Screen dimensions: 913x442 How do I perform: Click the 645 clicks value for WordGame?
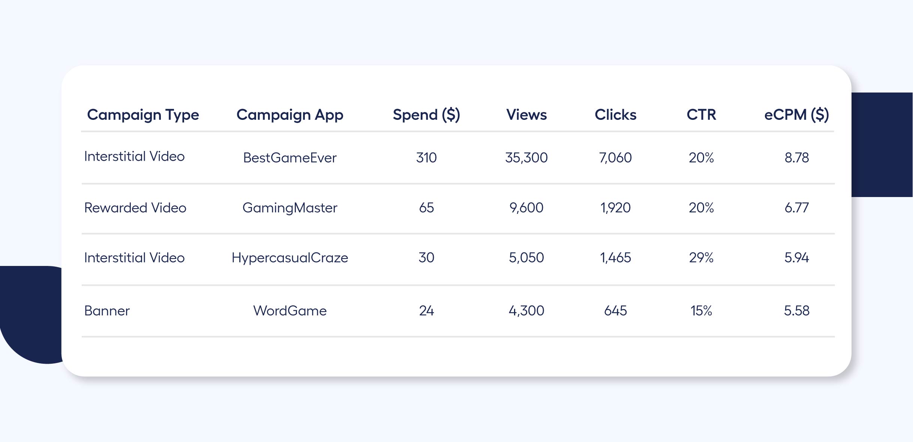click(616, 311)
